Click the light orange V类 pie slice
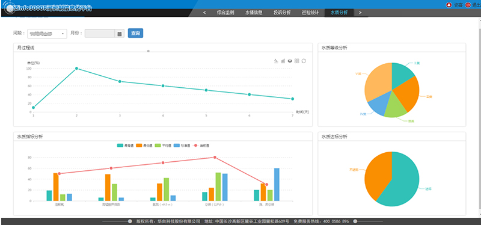This screenshot has width=481, height=225. 378,83
